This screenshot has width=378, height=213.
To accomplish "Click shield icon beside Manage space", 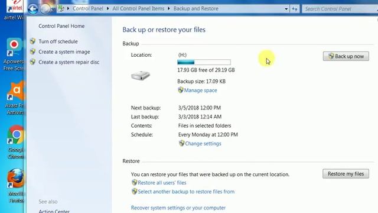I will [181, 90].
